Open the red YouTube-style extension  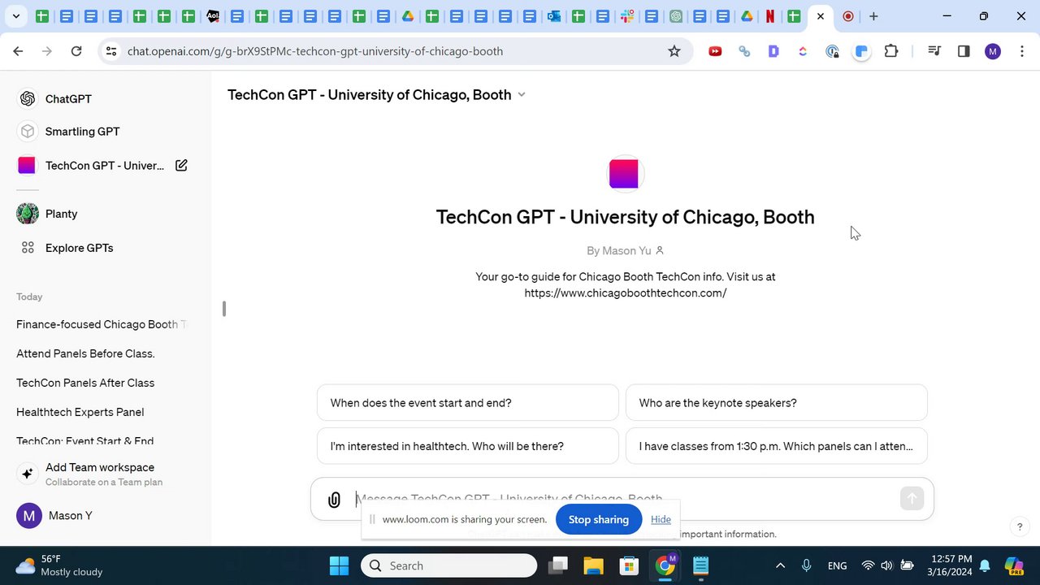tap(715, 51)
